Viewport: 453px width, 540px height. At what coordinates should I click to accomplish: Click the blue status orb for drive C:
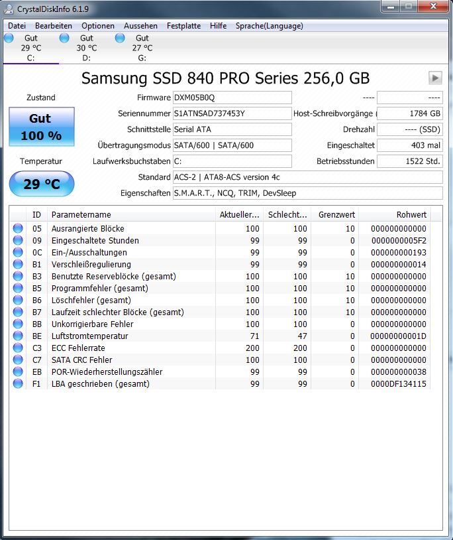point(9,38)
